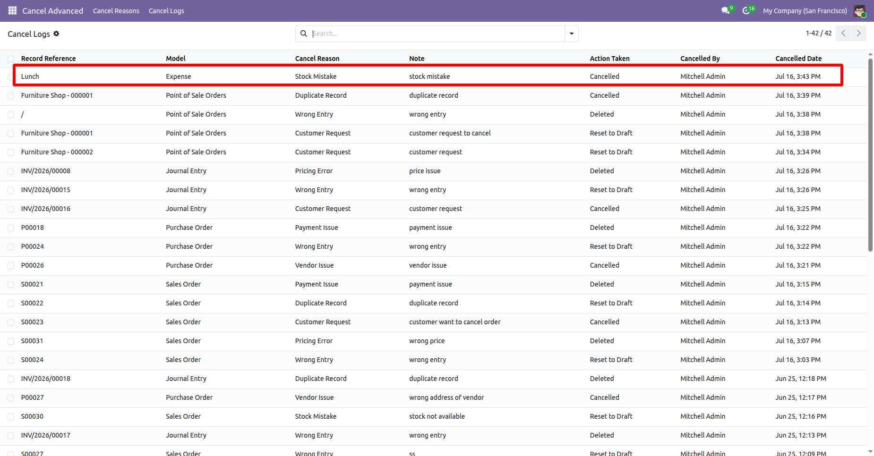
Task: Click the note "customer request to cancel"
Action: click(x=450, y=133)
